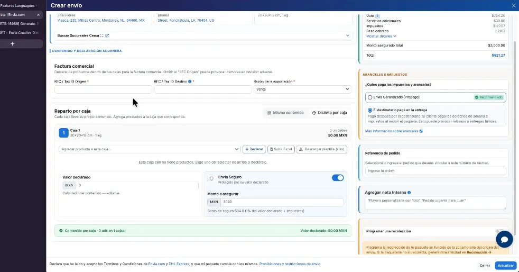Open the Recolección link in orange notice
Viewport: 519px width, 272px height.
point(479,252)
